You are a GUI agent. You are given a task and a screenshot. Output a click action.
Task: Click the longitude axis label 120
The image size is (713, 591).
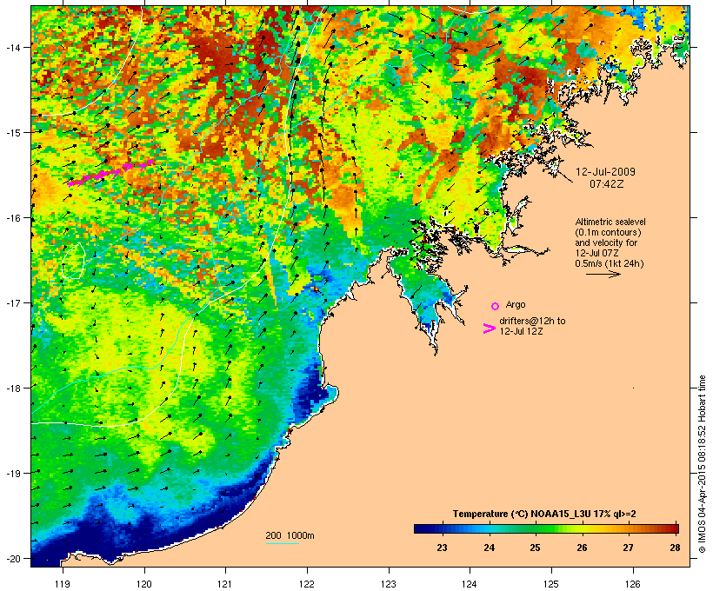point(144,584)
